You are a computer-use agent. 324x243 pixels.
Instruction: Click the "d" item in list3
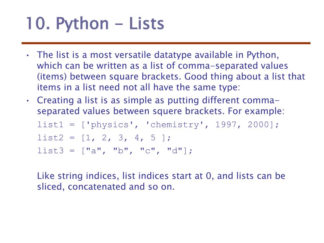click(175, 151)
